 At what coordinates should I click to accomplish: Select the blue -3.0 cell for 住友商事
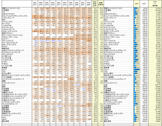[47, 89]
